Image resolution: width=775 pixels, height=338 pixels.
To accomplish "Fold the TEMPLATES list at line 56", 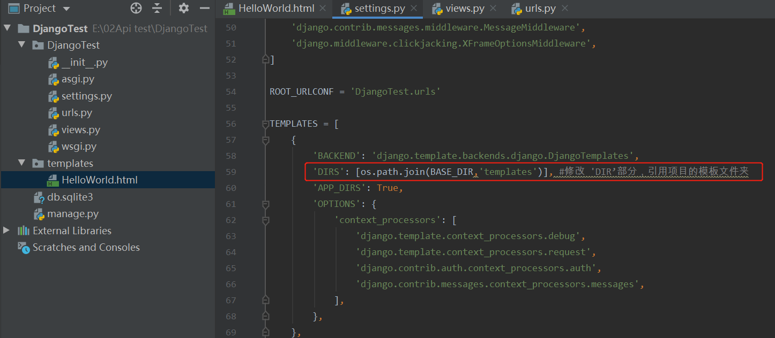I will 265,124.
